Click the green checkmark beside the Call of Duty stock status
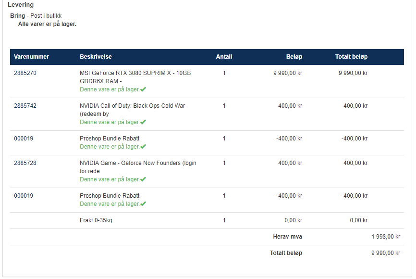Screen dimensions: 416x279 click(x=143, y=122)
